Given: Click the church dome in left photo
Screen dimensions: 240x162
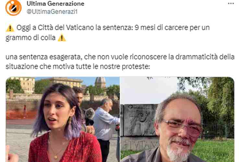Looking at the screenshot, I should pos(101,82).
